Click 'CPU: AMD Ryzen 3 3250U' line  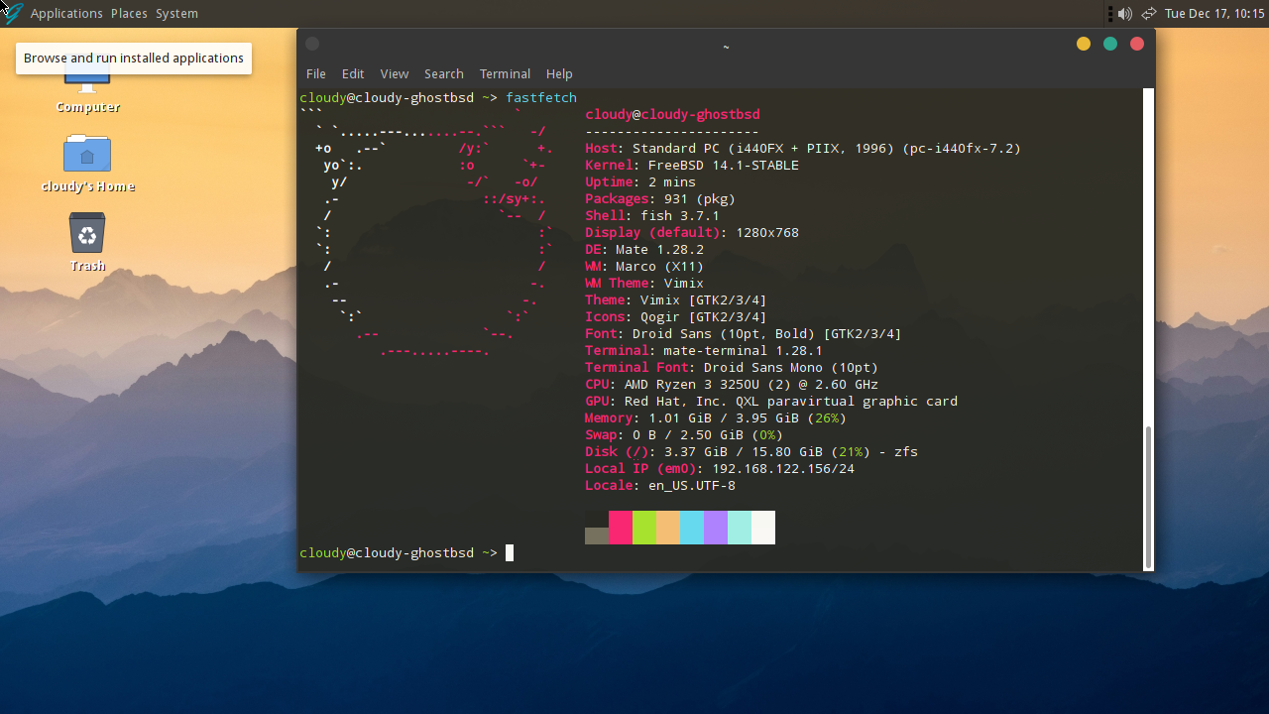[732, 384]
